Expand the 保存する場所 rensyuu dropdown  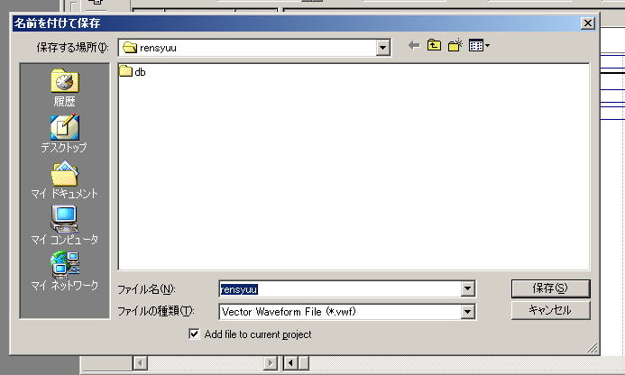click(382, 48)
